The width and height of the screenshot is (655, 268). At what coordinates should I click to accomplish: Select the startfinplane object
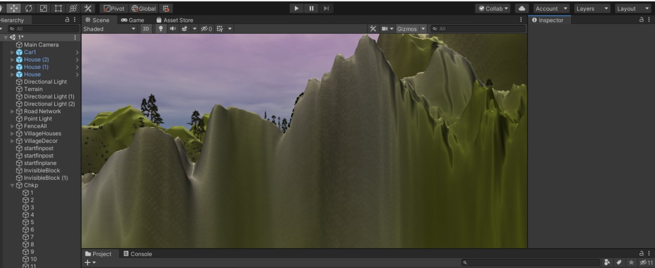click(40, 163)
